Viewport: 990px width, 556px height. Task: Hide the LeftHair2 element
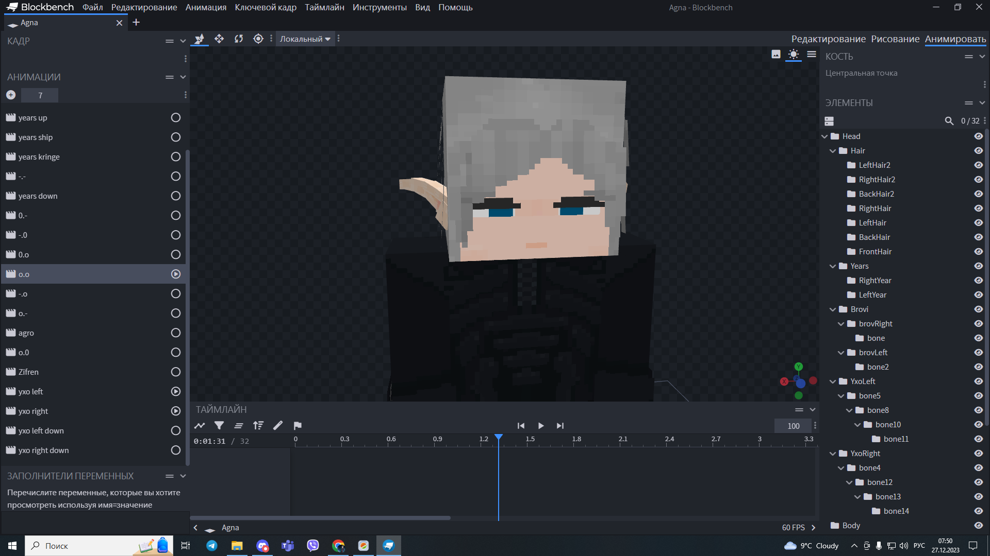[978, 165]
